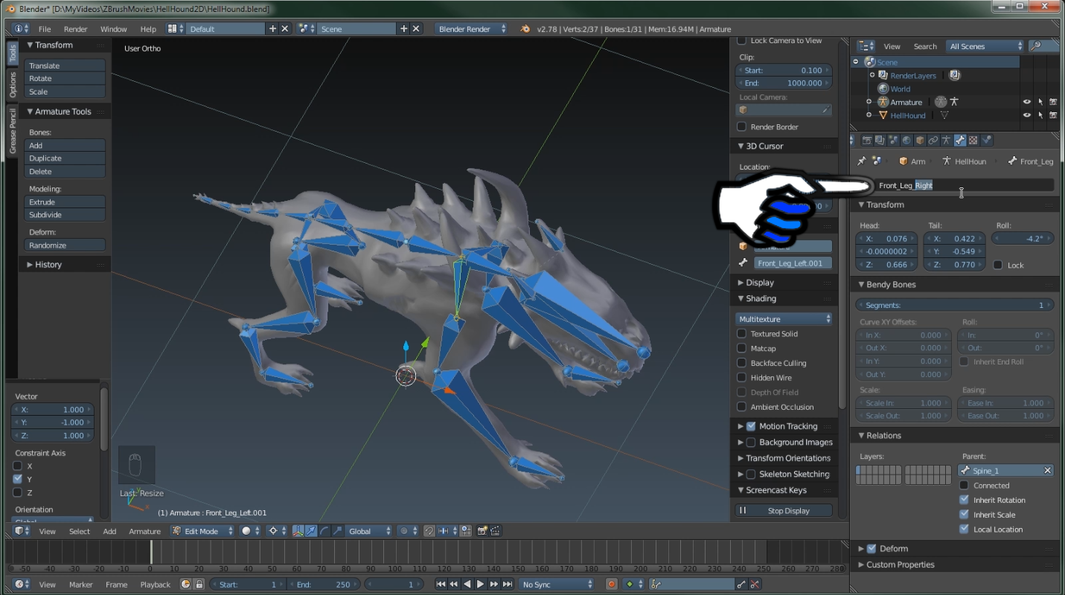The height and width of the screenshot is (595, 1065).
Task: Click the timeline padlock lock icon
Action: pyautogui.click(x=199, y=585)
